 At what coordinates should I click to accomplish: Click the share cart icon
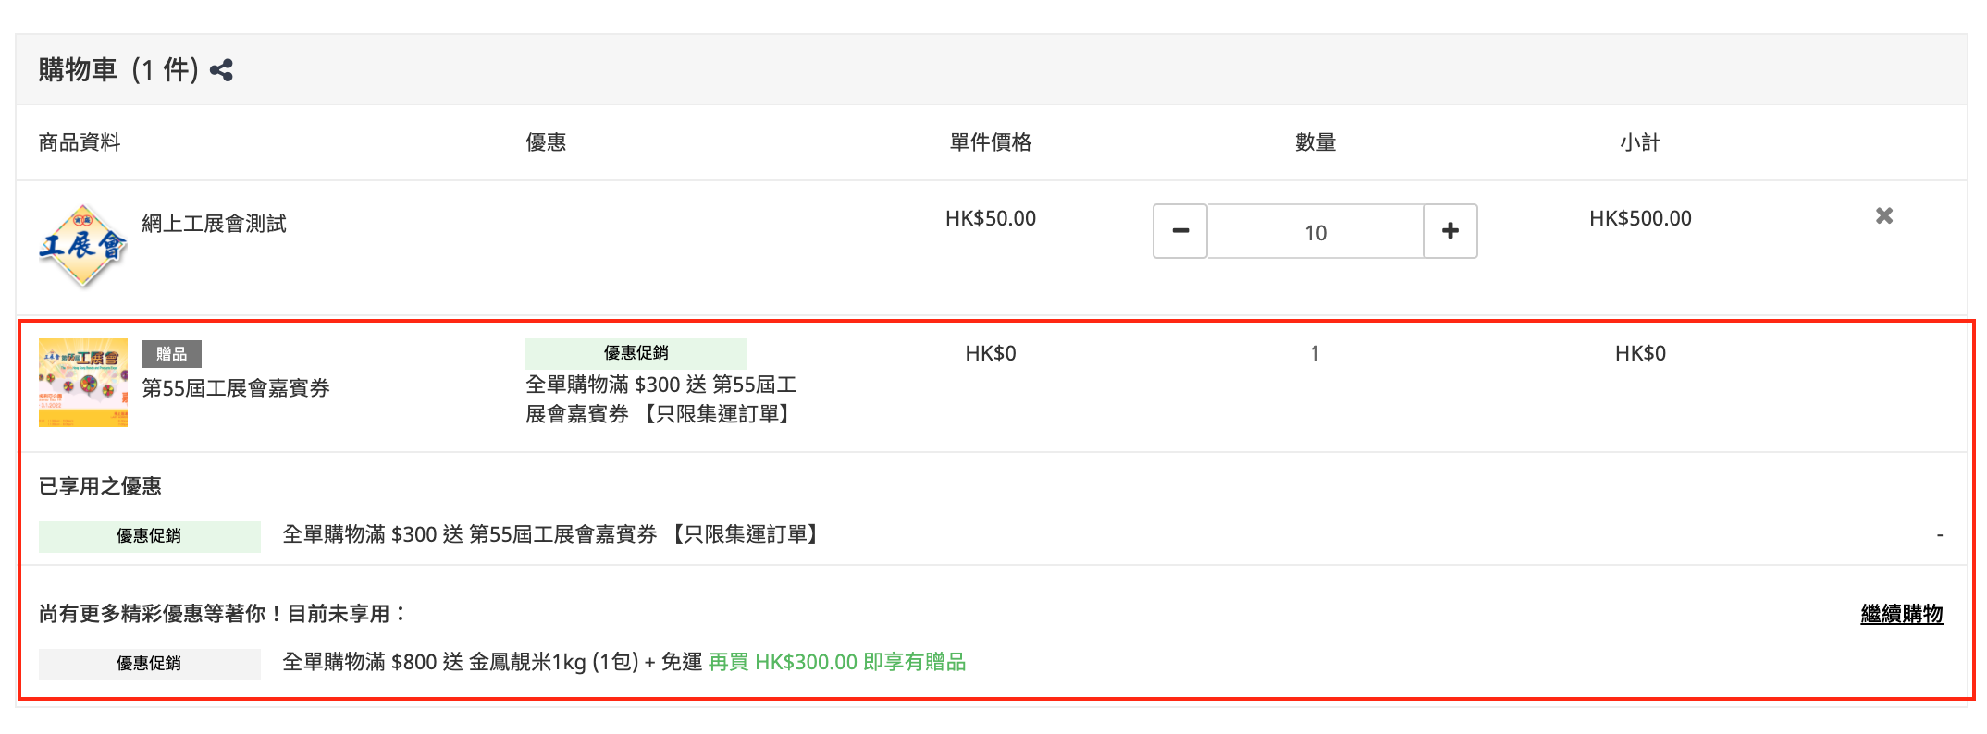pyautogui.click(x=222, y=70)
